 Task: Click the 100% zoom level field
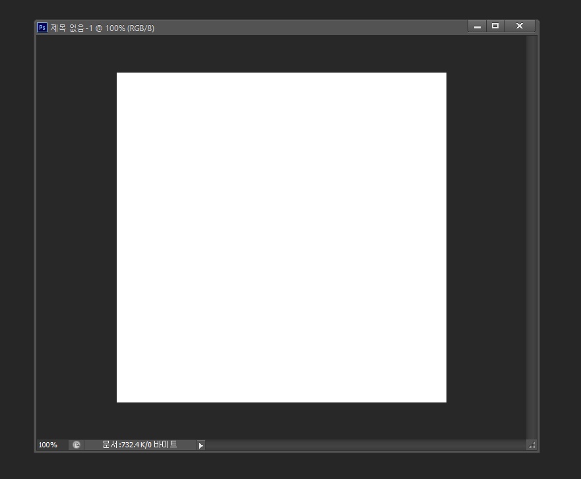(48, 445)
